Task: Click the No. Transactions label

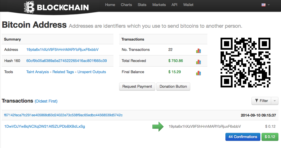Action: [136, 50]
